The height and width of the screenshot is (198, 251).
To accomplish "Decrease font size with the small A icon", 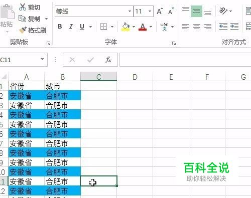I will pos(171,12).
